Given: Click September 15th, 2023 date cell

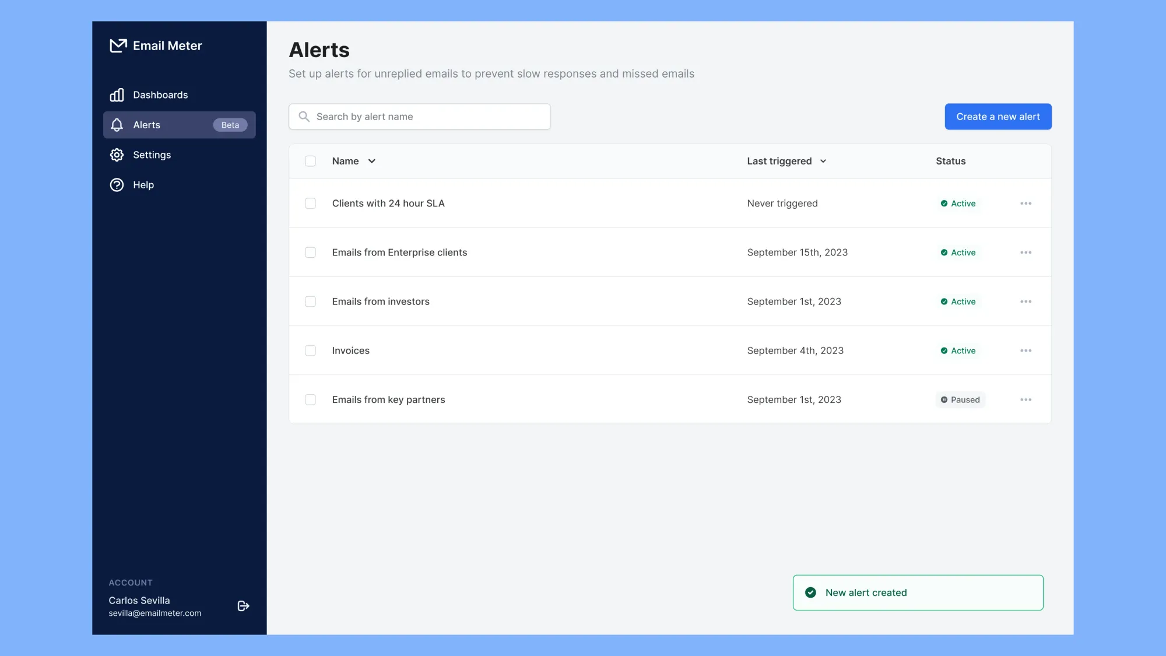Looking at the screenshot, I should pyautogui.click(x=798, y=252).
